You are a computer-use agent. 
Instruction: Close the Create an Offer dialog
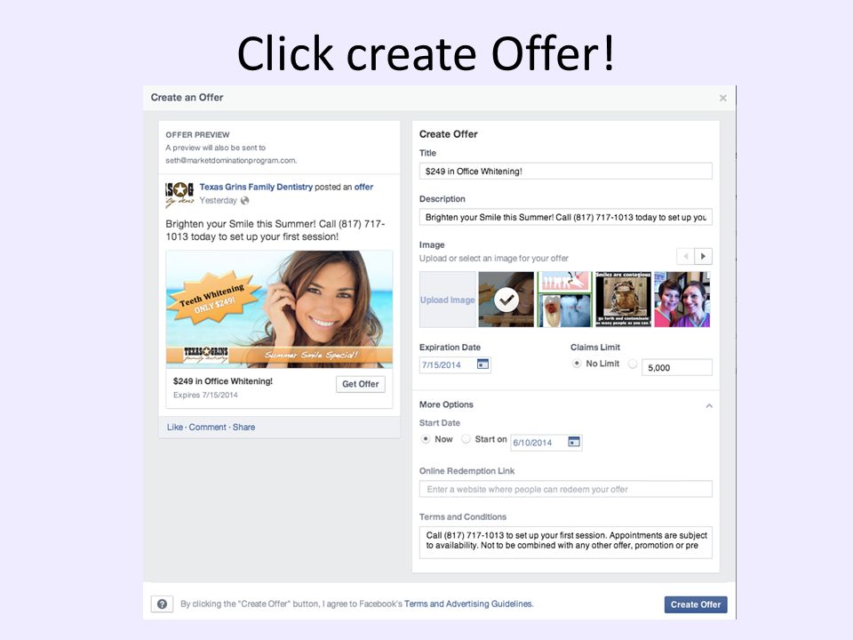[723, 98]
